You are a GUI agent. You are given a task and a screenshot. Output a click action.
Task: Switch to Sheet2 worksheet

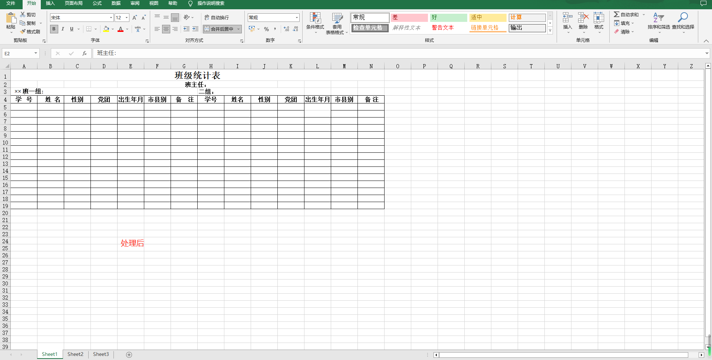[75, 354]
